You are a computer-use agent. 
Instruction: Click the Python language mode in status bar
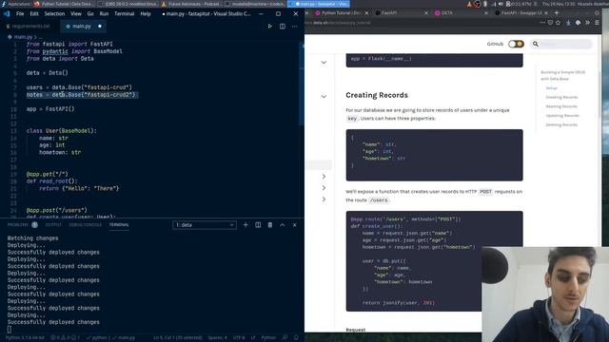click(268, 338)
